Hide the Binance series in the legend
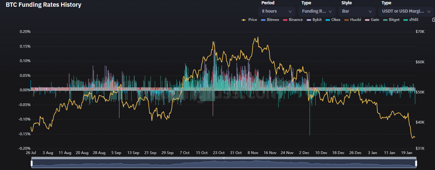 coord(293,20)
